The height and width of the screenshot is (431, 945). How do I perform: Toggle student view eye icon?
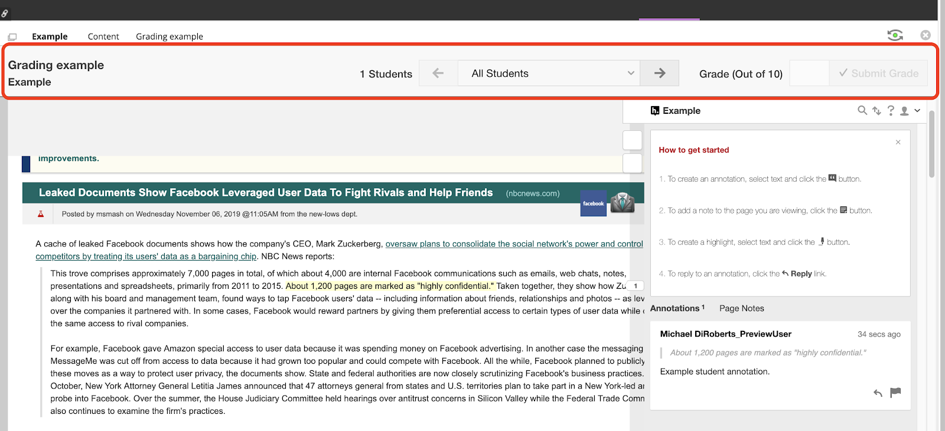coord(895,35)
